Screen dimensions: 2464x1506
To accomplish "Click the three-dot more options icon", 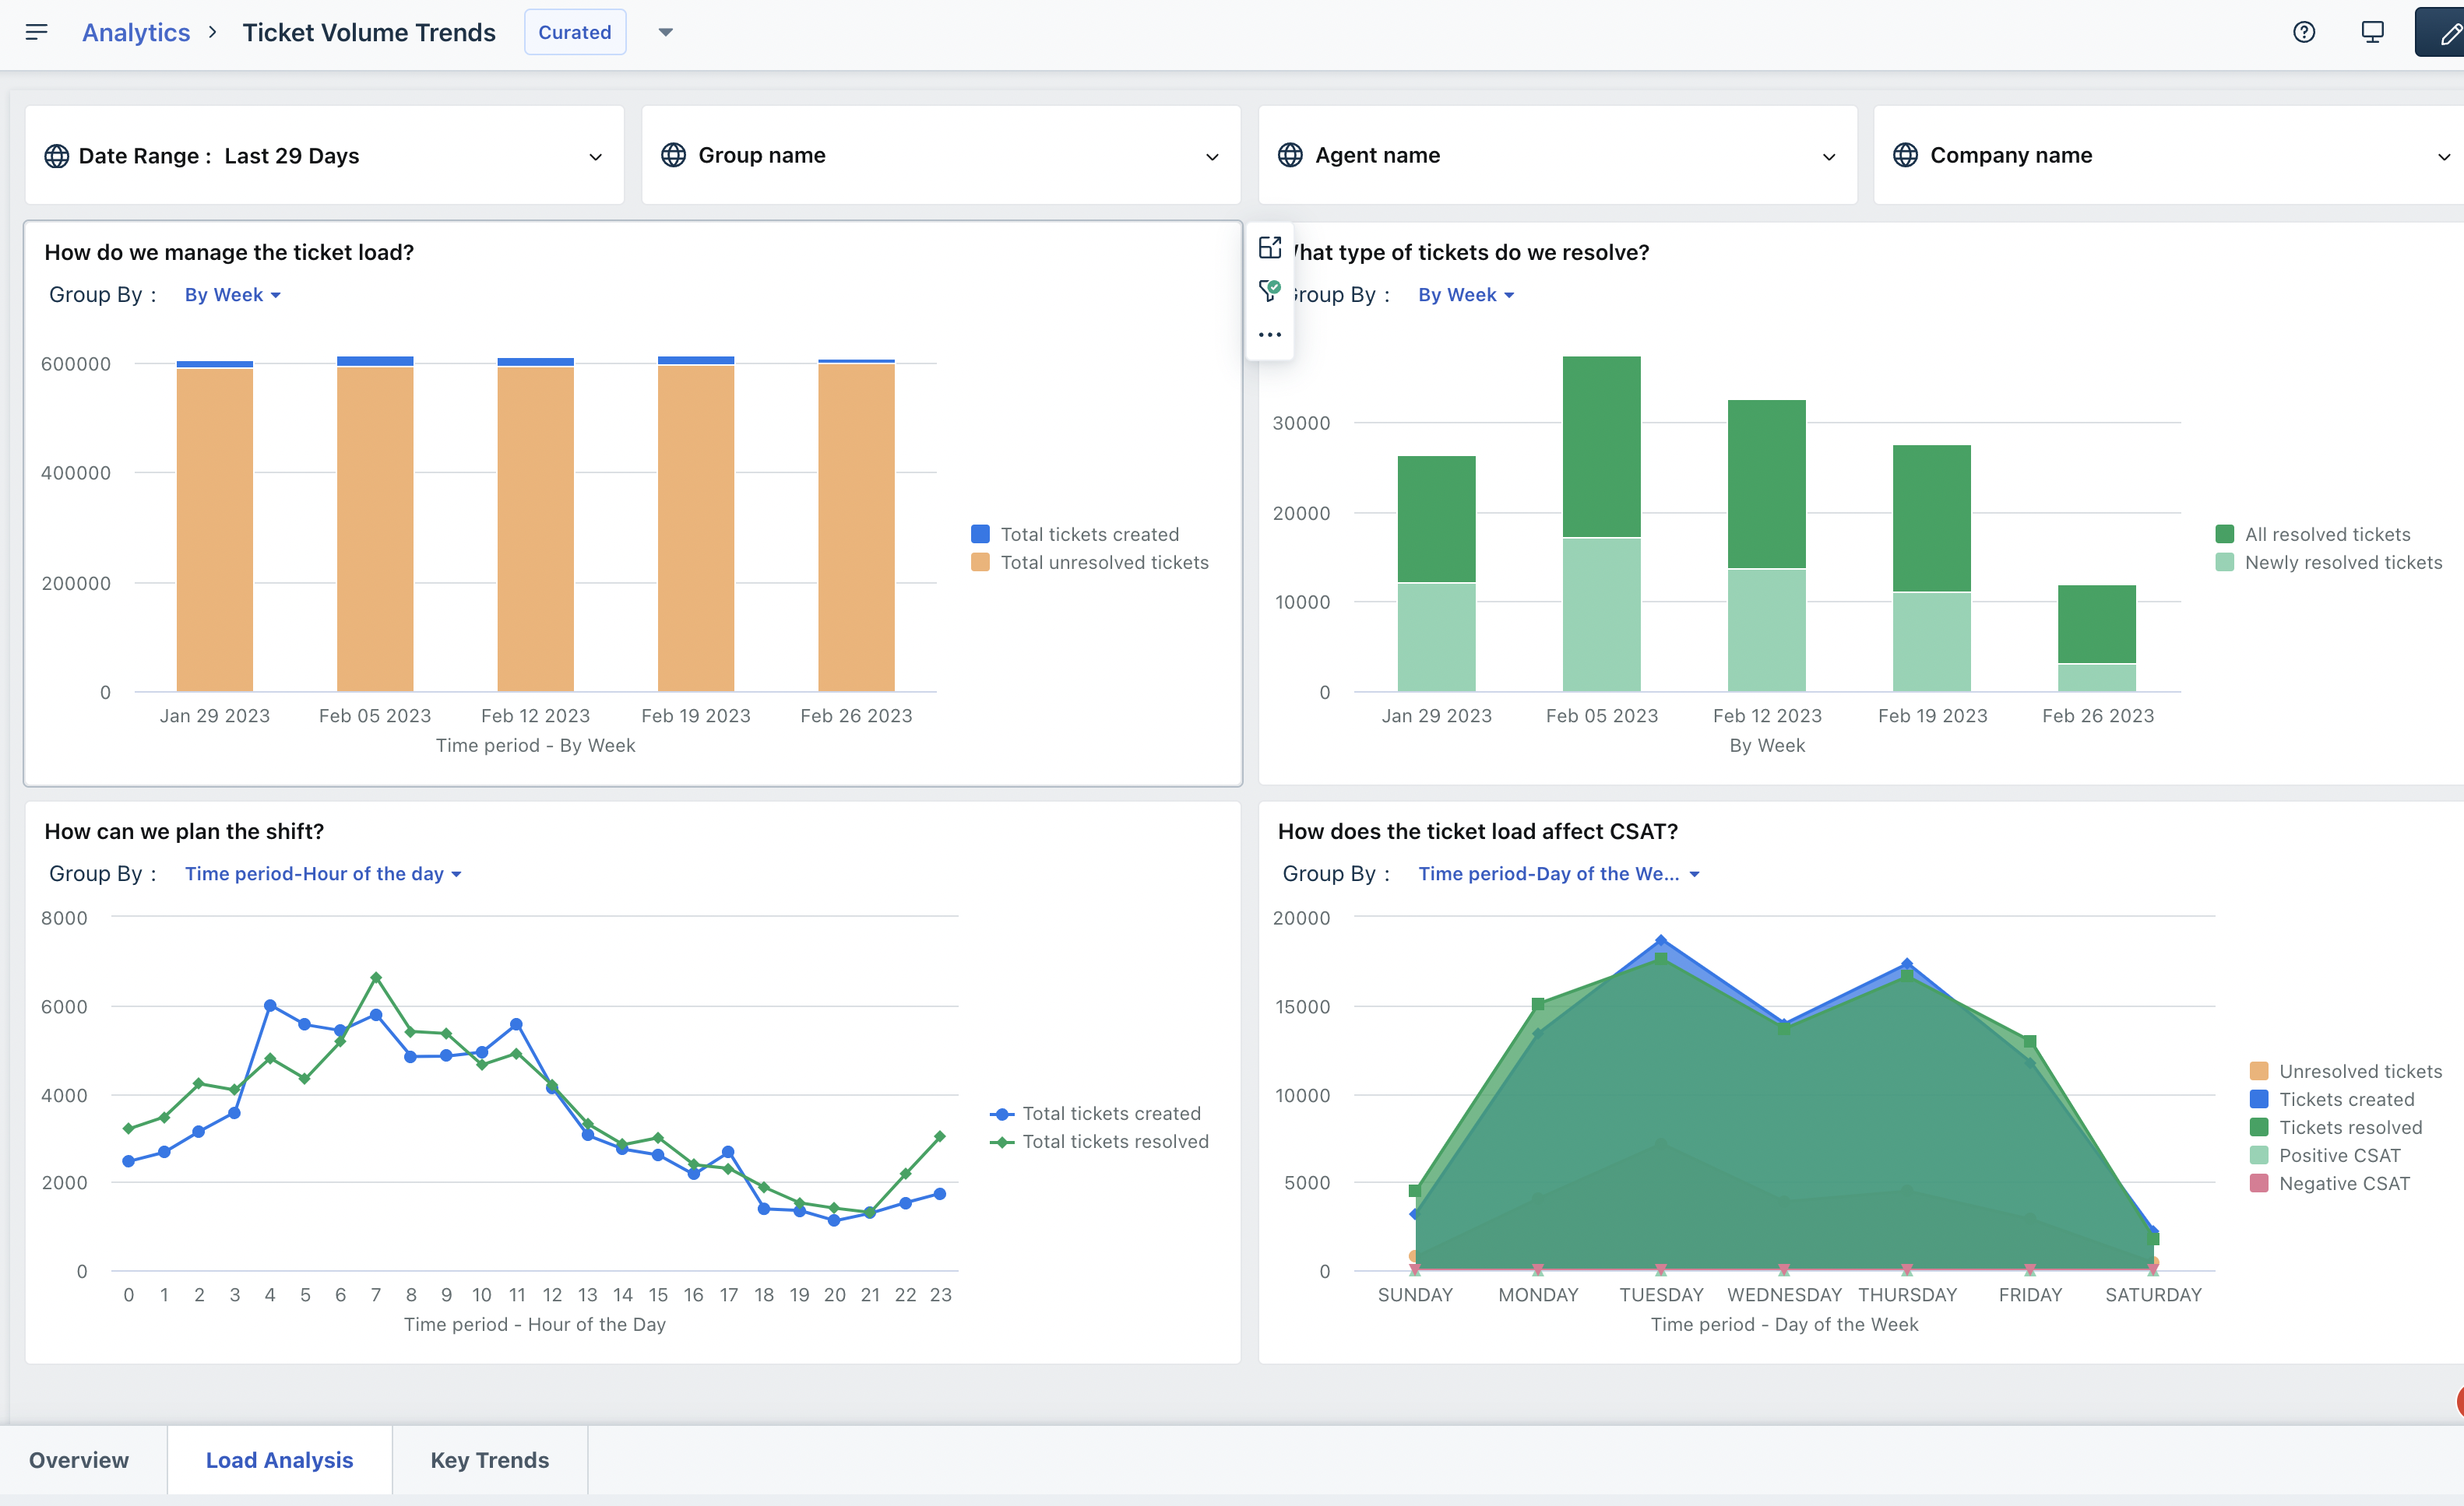I will pos(1270,334).
